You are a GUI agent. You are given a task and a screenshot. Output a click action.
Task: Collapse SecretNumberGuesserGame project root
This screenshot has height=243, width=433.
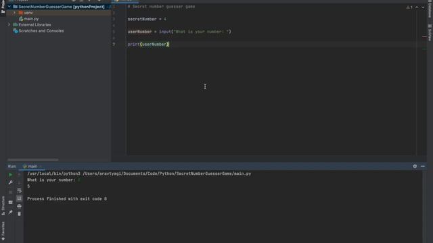(9, 7)
